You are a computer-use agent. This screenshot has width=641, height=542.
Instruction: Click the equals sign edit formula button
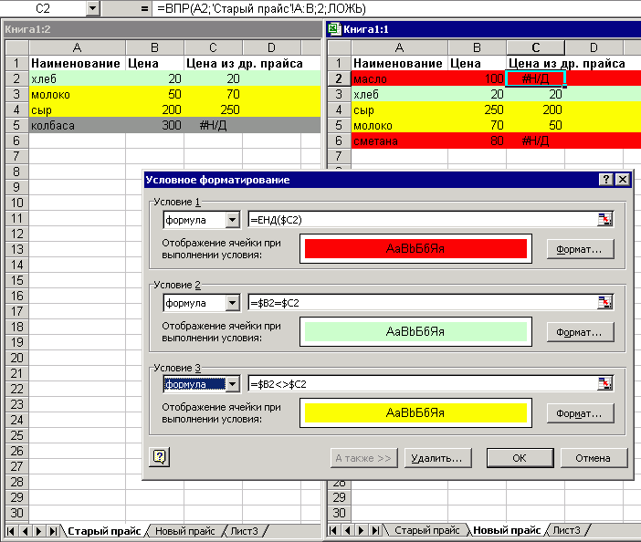point(144,8)
